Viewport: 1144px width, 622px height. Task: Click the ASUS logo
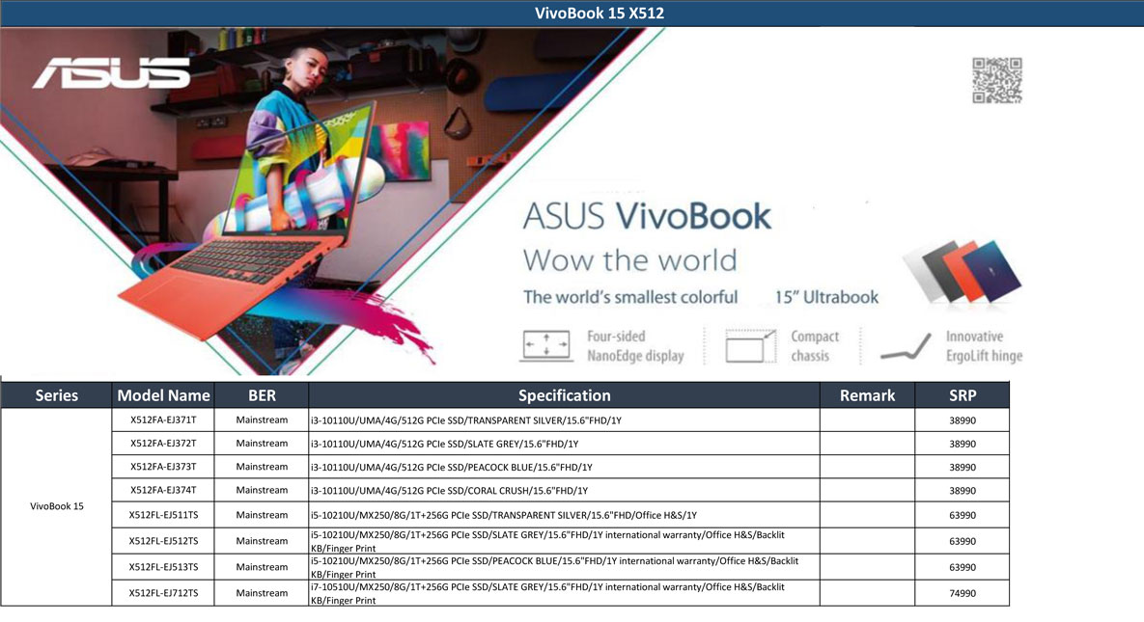(111, 73)
